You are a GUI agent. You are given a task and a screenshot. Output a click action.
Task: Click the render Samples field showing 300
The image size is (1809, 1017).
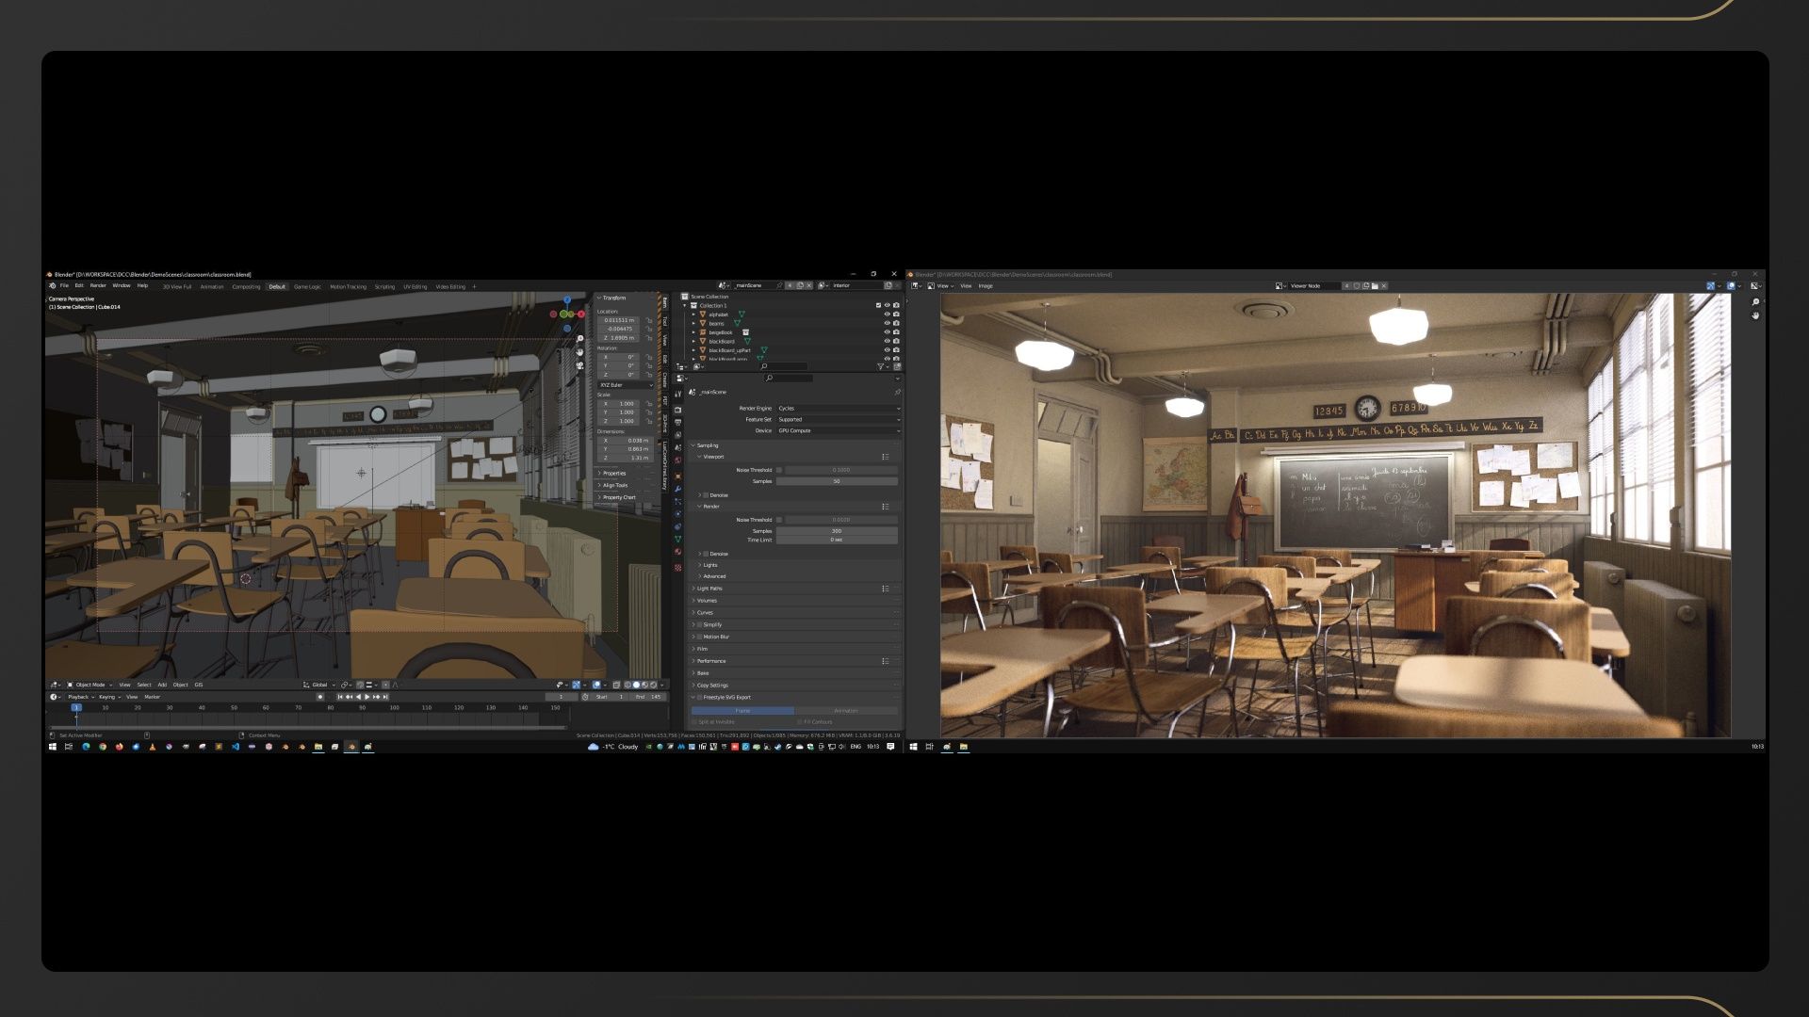click(837, 531)
